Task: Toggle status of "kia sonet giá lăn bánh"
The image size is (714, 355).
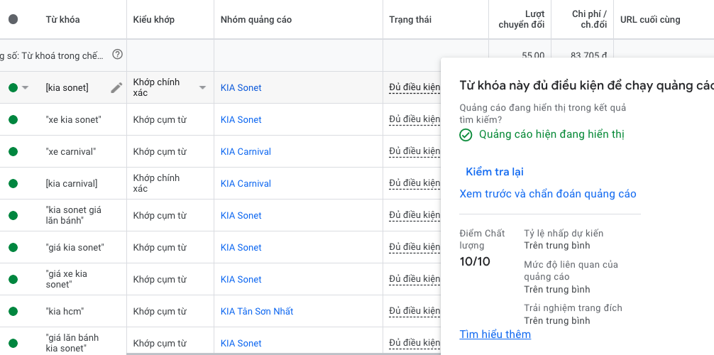Action: pyautogui.click(x=13, y=216)
